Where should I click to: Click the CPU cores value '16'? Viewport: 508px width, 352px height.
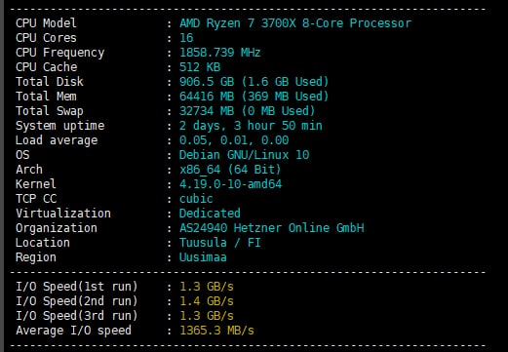(x=186, y=38)
